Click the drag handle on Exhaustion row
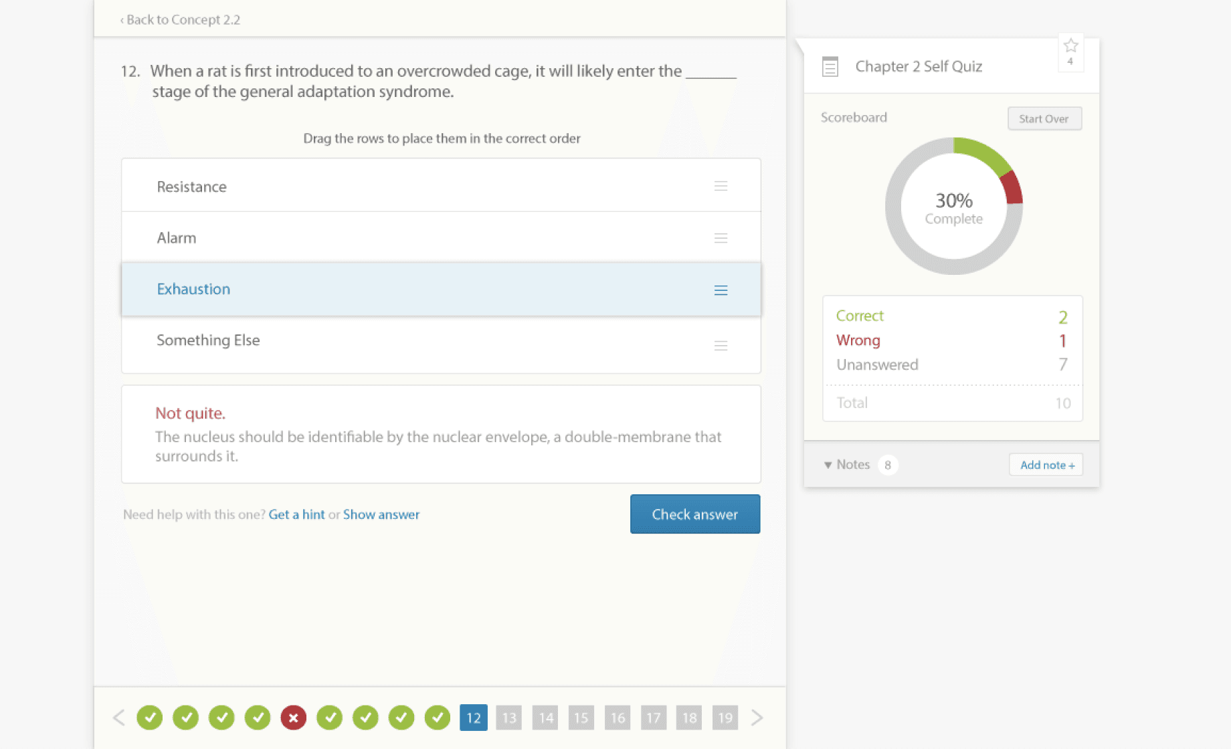The width and height of the screenshot is (1231, 749). (721, 290)
